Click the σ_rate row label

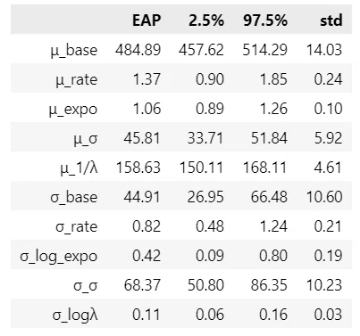pos(77,227)
